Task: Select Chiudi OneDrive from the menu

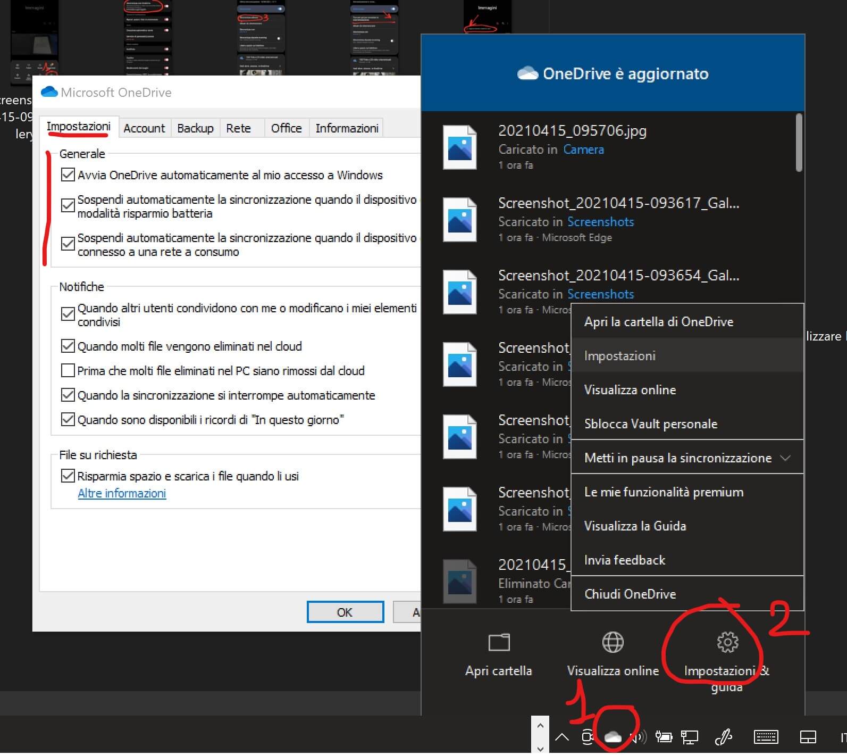Action: click(630, 594)
